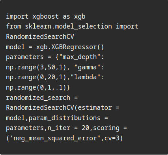The height and width of the screenshot is (155, 168).
Task: Click the '"lambda"' dictionary key
Action: tap(85, 77)
